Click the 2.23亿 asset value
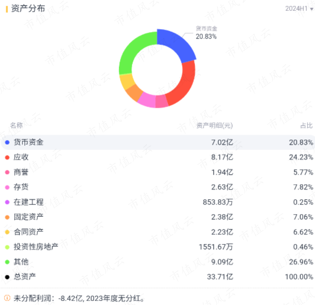The width and height of the screenshot is (315, 305). click(x=222, y=232)
